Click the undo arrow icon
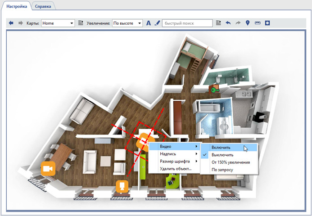This screenshot has height=216, width=312. (x=228, y=23)
